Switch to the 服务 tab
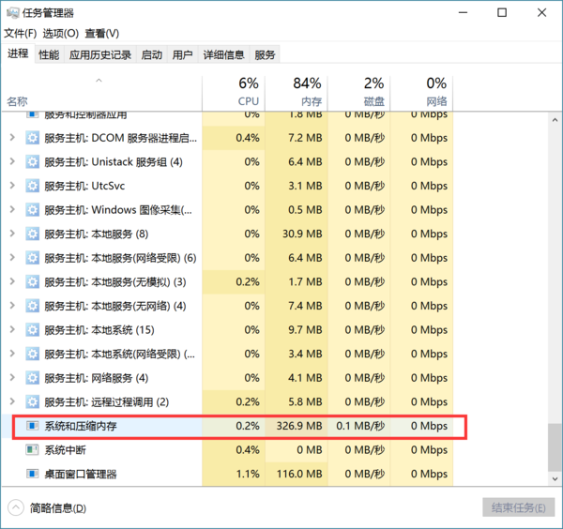 265,55
